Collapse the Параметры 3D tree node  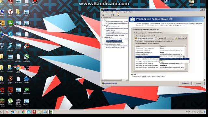coord(103,37)
